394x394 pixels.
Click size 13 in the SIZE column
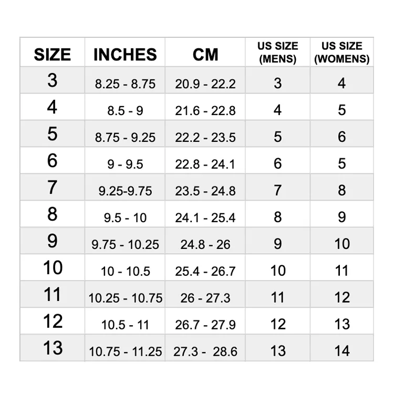point(52,348)
